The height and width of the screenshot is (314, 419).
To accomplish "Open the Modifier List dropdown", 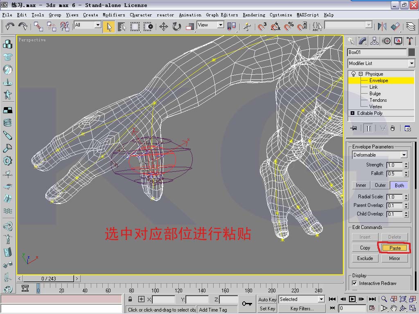I will [x=411, y=63].
